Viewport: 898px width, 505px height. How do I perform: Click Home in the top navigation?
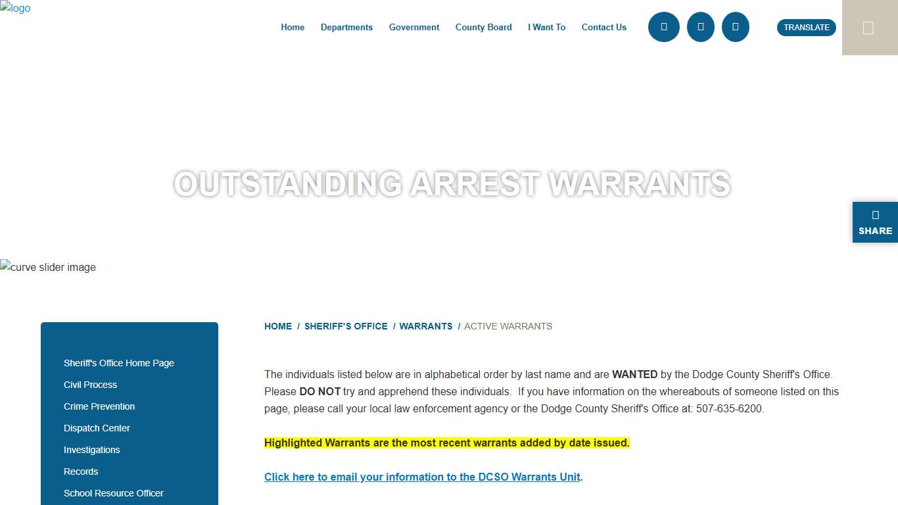(x=293, y=27)
